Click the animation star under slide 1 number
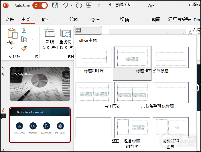The width and height of the screenshot is (201, 152). tap(3, 74)
